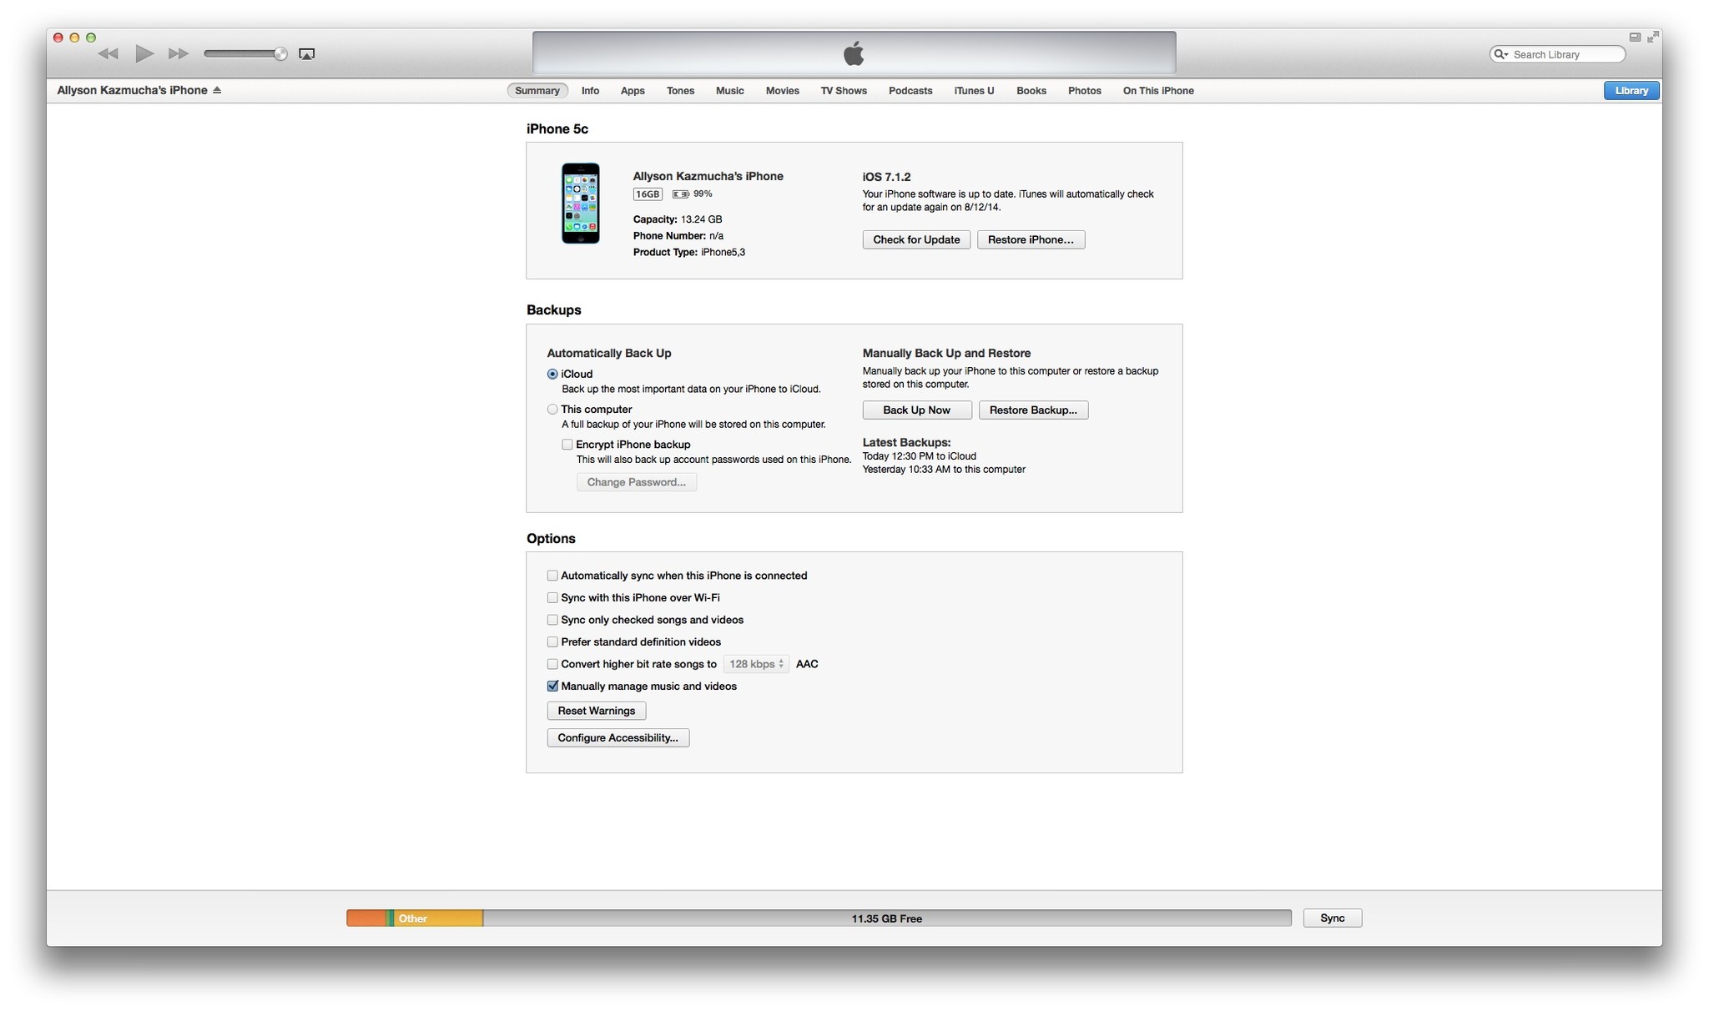Viewport: 1709px width, 1011px height.
Task: Click the iPhone 5c device thumbnail
Action: point(581,204)
